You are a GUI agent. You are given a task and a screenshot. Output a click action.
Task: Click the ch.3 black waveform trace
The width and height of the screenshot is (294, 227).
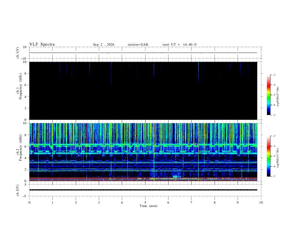click(x=143, y=190)
